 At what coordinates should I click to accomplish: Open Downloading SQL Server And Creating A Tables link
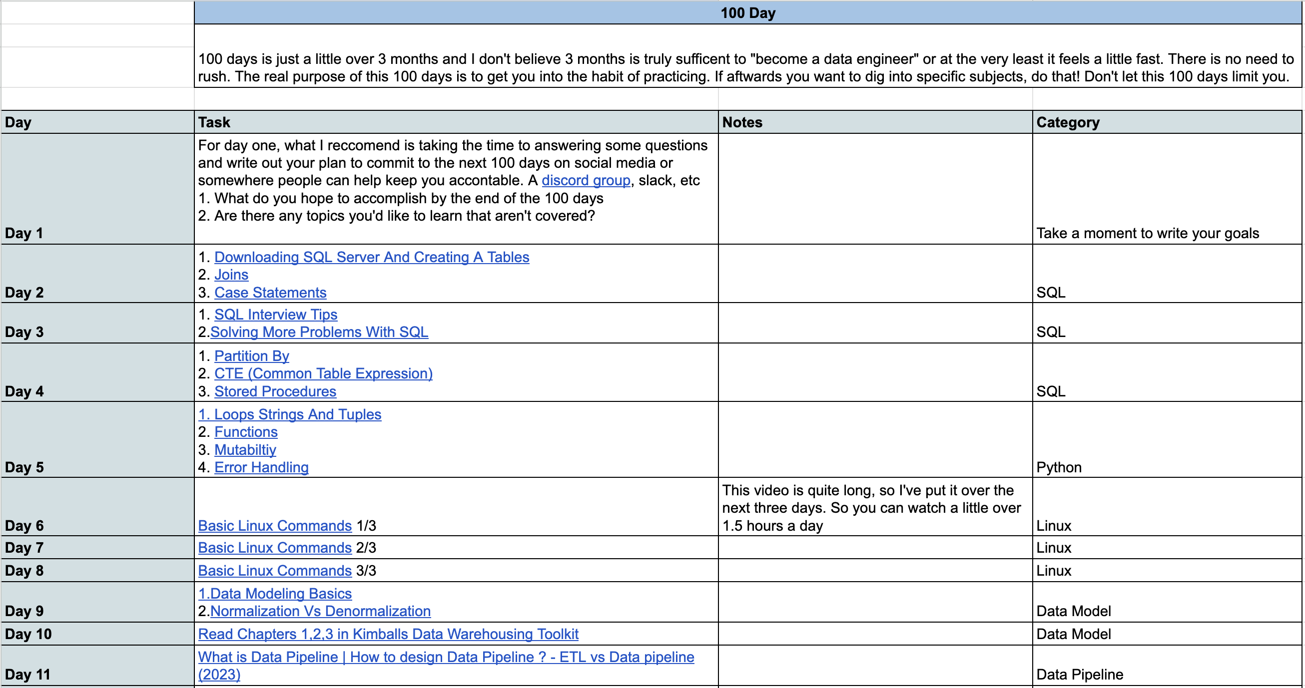coord(371,257)
